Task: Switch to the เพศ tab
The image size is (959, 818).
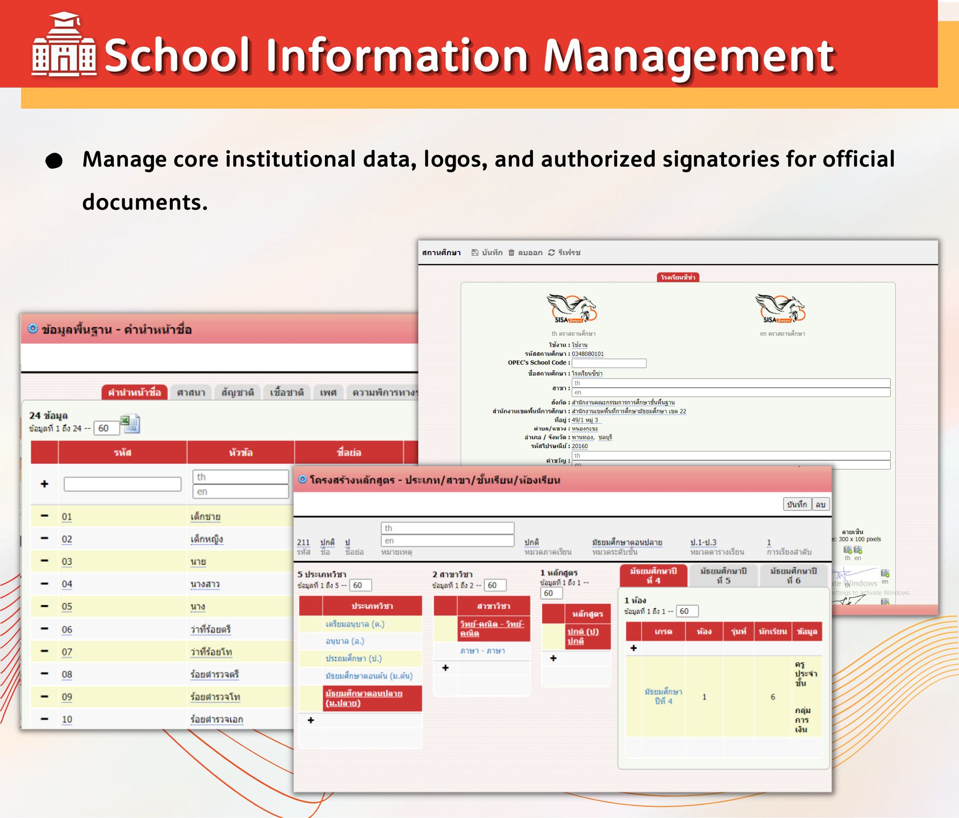Action: (328, 393)
